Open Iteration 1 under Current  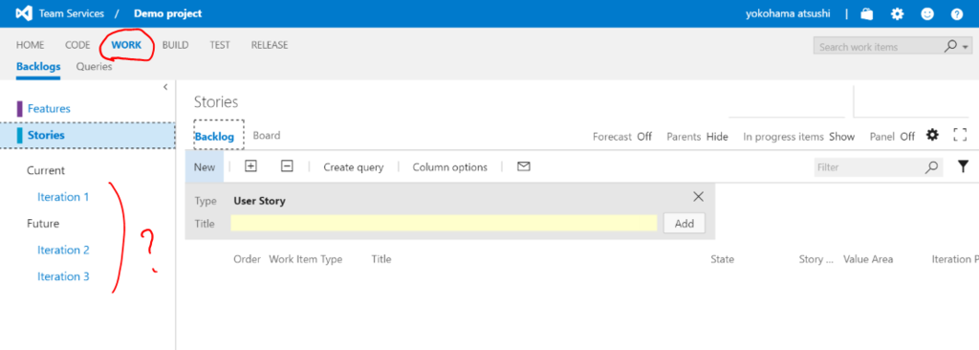(x=63, y=197)
